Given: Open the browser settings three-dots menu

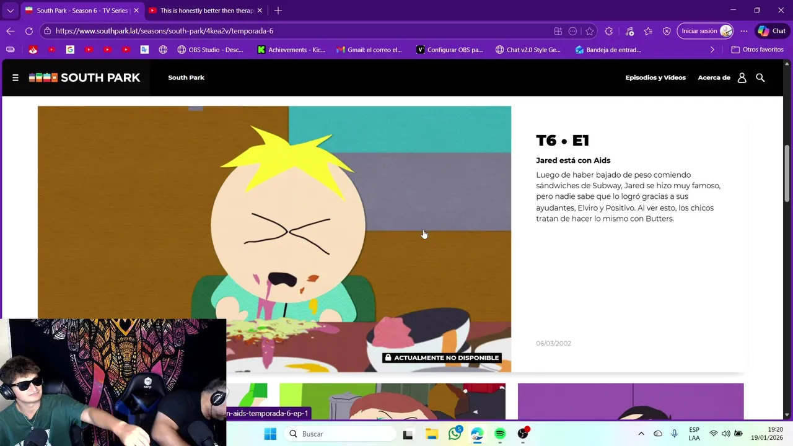Looking at the screenshot, I should (x=743, y=31).
